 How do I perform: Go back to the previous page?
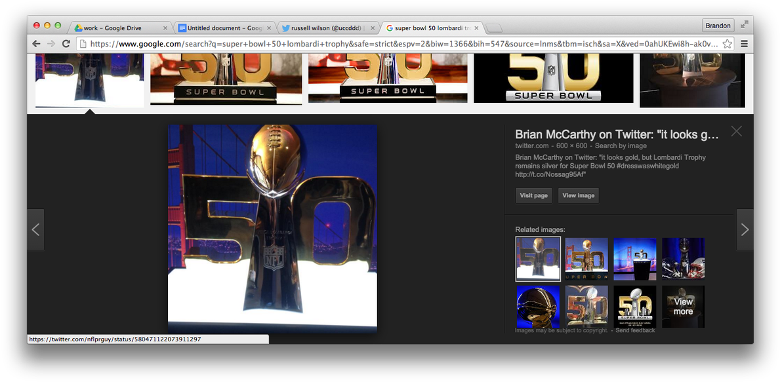point(36,44)
